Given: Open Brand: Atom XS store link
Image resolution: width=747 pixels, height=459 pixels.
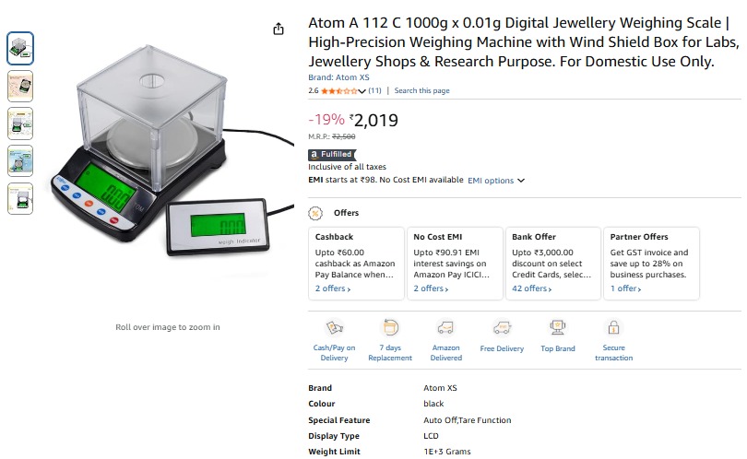Looking at the screenshot, I should coord(338,77).
